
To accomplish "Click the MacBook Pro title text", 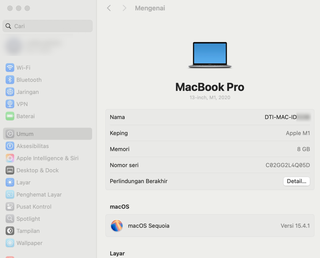I will [x=210, y=87].
